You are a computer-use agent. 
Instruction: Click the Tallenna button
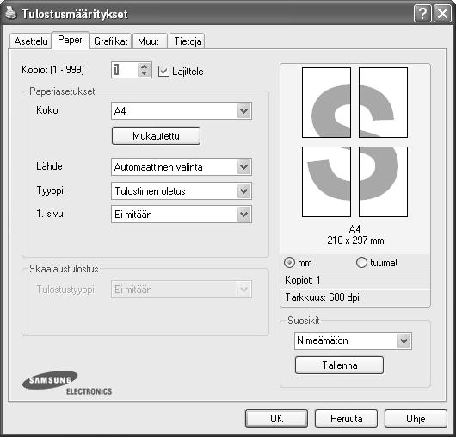tap(339, 365)
